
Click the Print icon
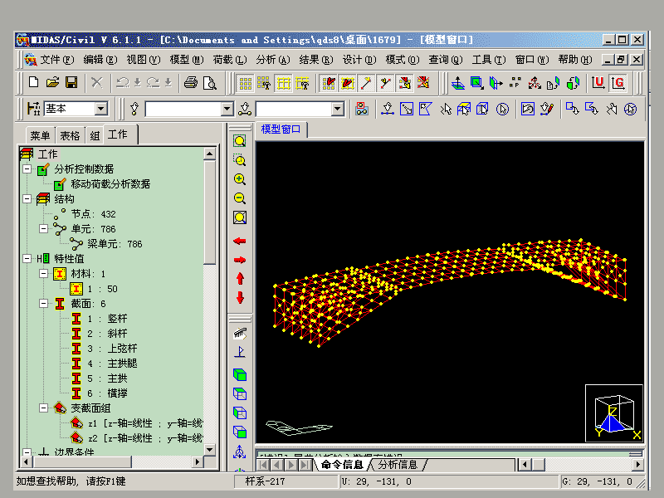(191, 82)
